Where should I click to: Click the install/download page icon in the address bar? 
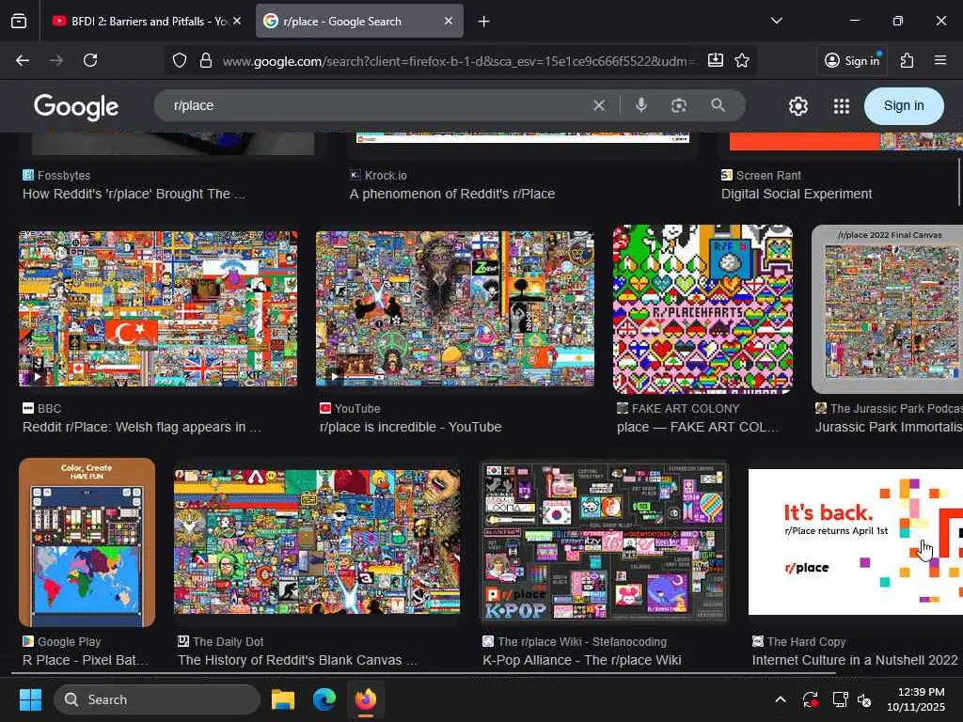click(716, 60)
